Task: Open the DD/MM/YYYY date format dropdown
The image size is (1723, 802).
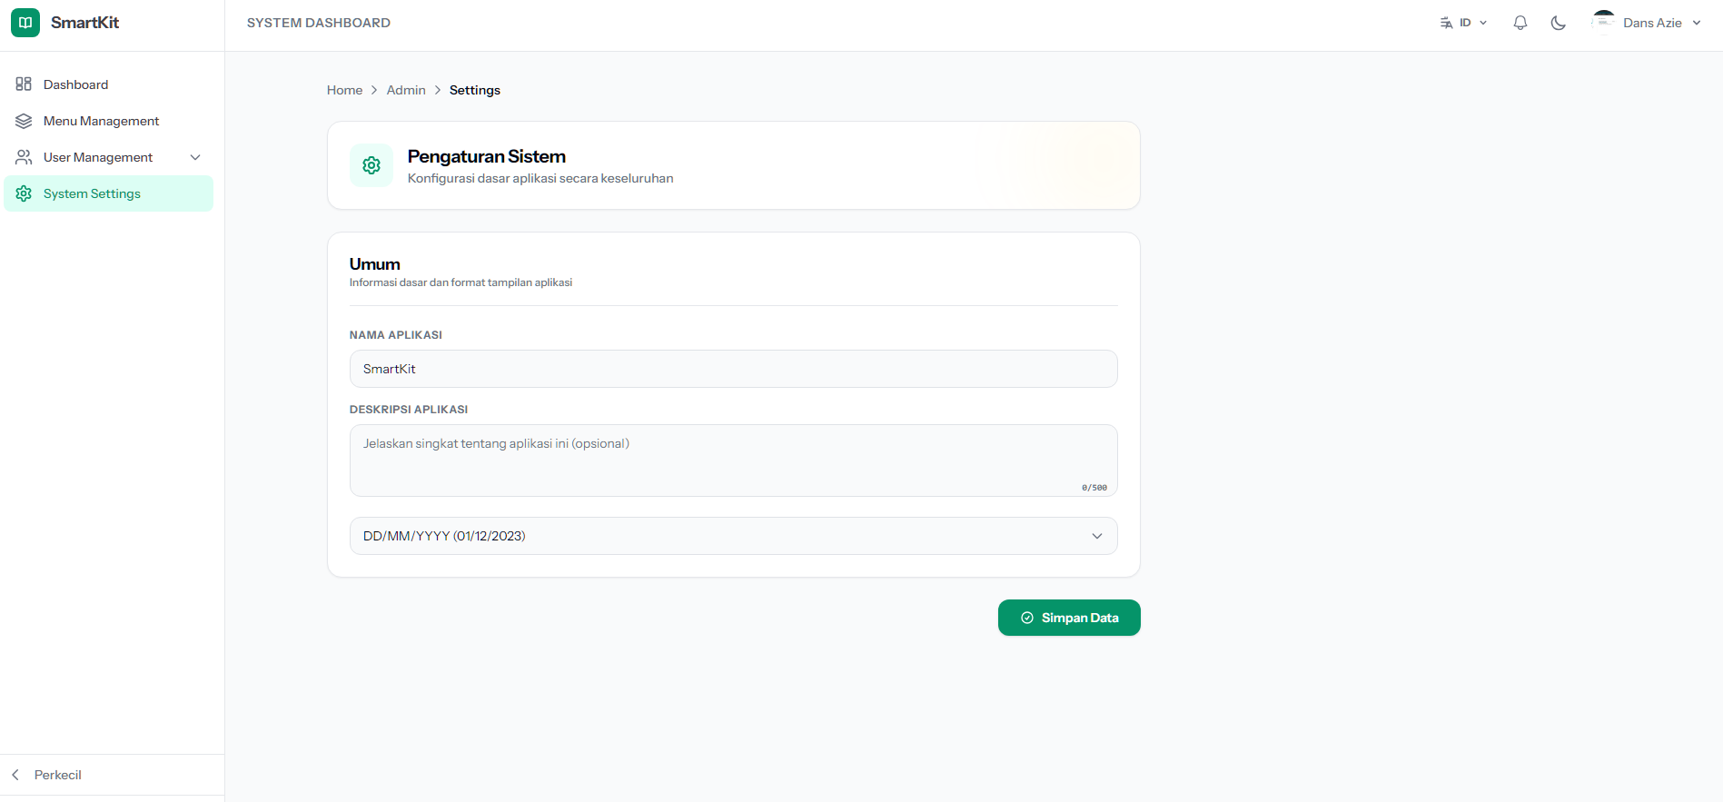Action: click(734, 536)
